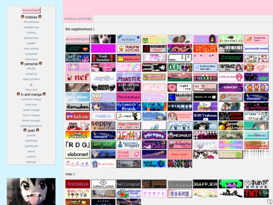The height and width of the screenshot is (205, 273).
Task: Click the Rains Space button
Action: coord(129,154)
